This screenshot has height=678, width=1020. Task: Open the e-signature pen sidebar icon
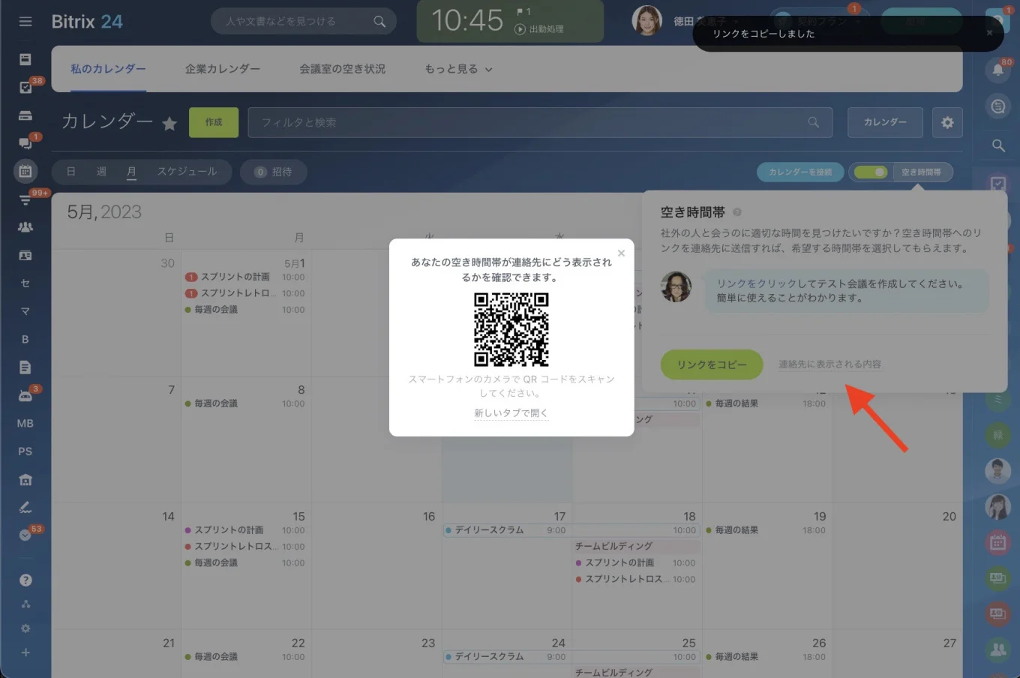[x=25, y=508]
